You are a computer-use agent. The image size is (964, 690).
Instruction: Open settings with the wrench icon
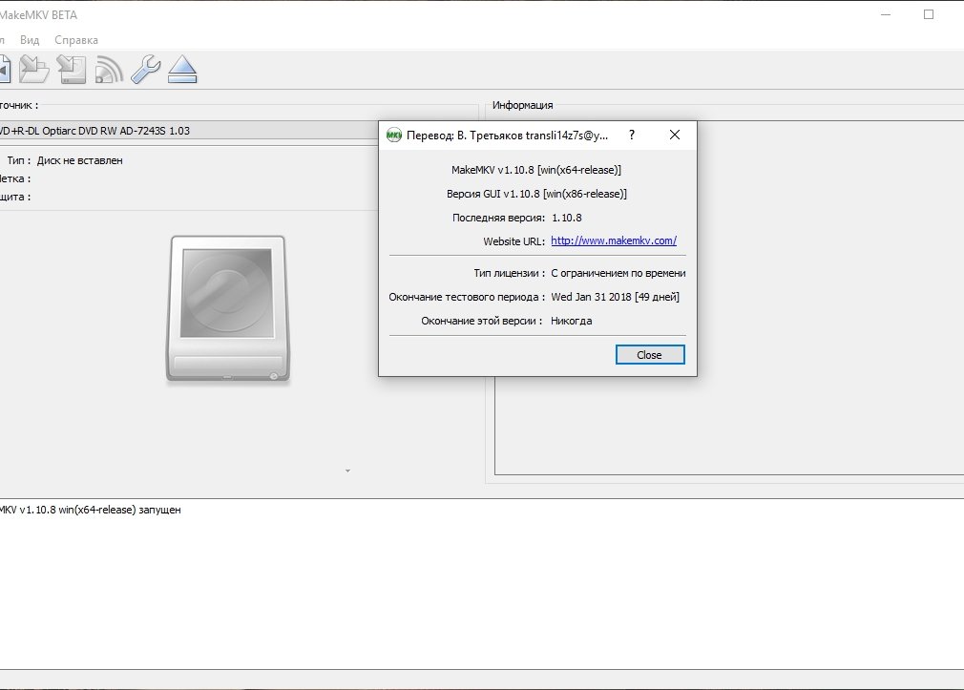[x=146, y=69]
